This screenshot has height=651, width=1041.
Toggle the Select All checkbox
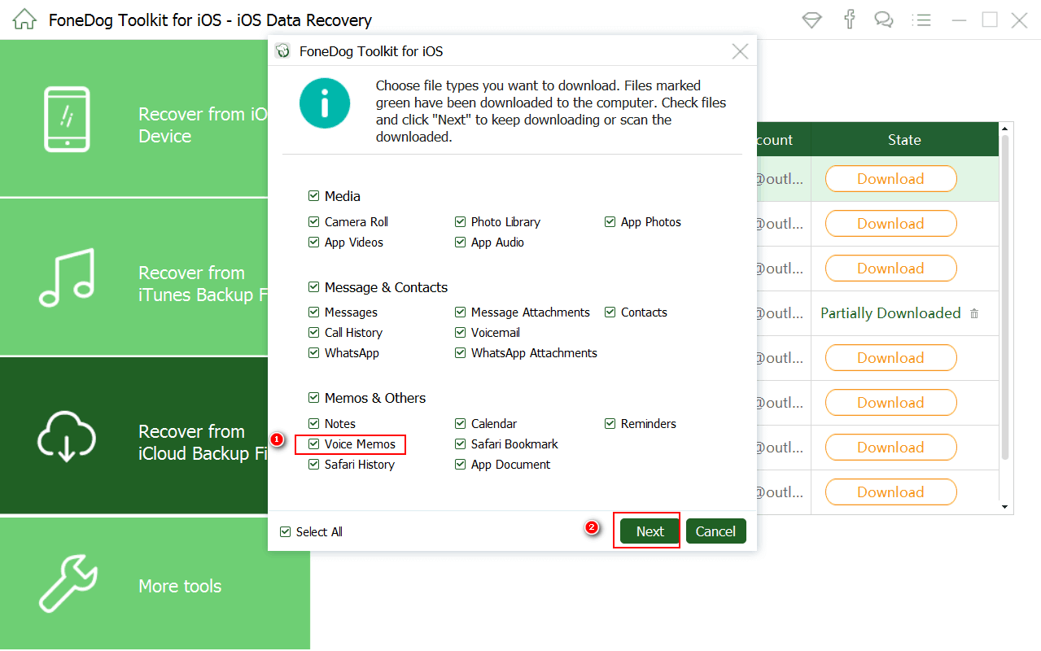285,531
